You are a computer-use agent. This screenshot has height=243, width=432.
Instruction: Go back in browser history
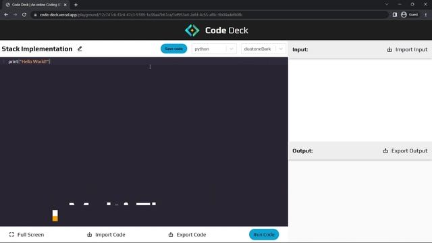click(6, 15)
